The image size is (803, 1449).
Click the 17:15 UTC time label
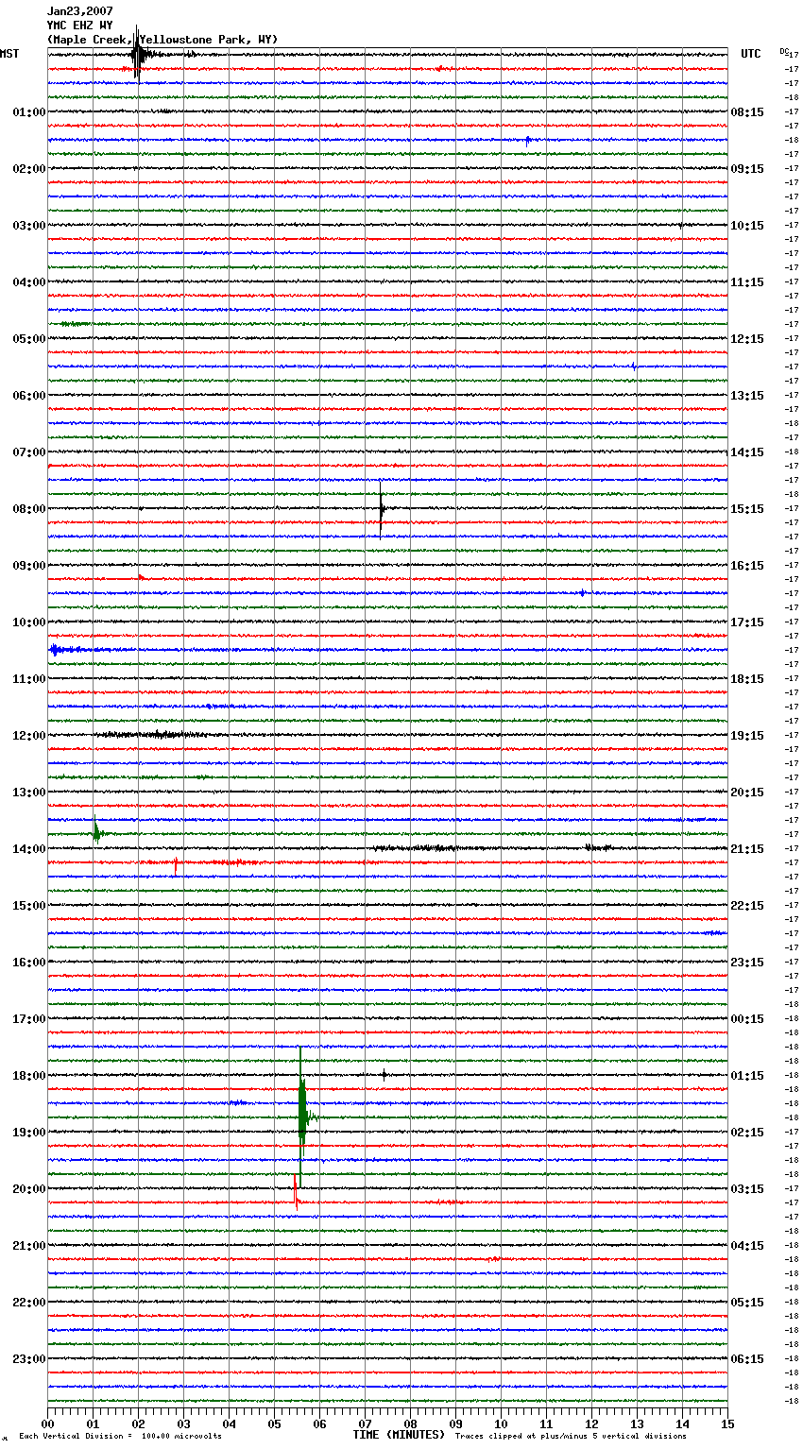pyautogui.click(x=747, y=622)
